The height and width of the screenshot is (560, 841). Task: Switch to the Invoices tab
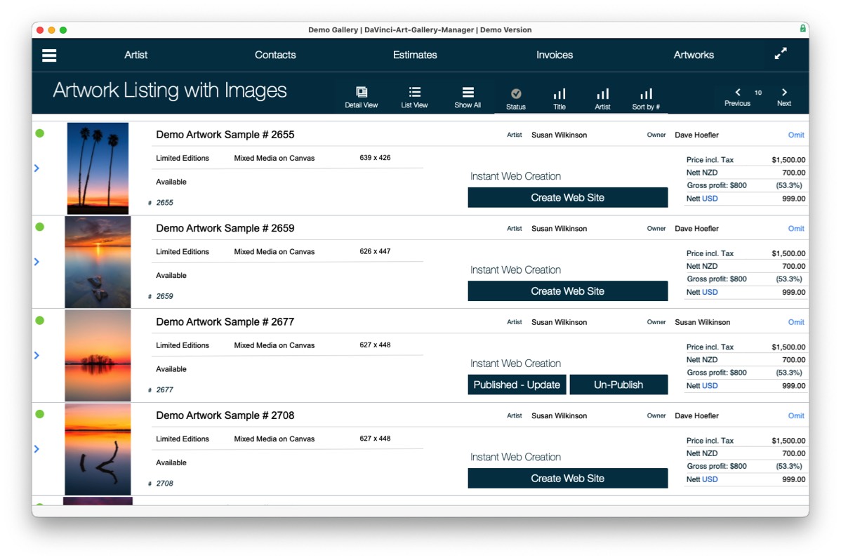click(x=554, y=55)
